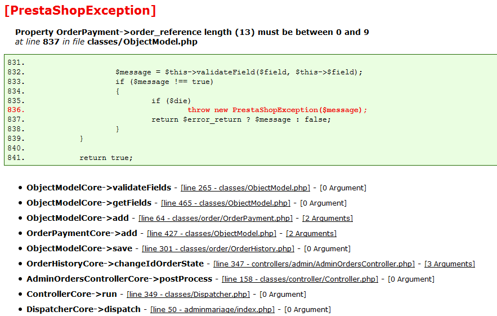Open link line 50 - adminmariage/index.php

coord(212,310)
